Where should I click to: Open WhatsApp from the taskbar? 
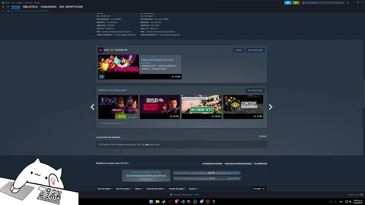pyautogui.click(x=195, y=202)
